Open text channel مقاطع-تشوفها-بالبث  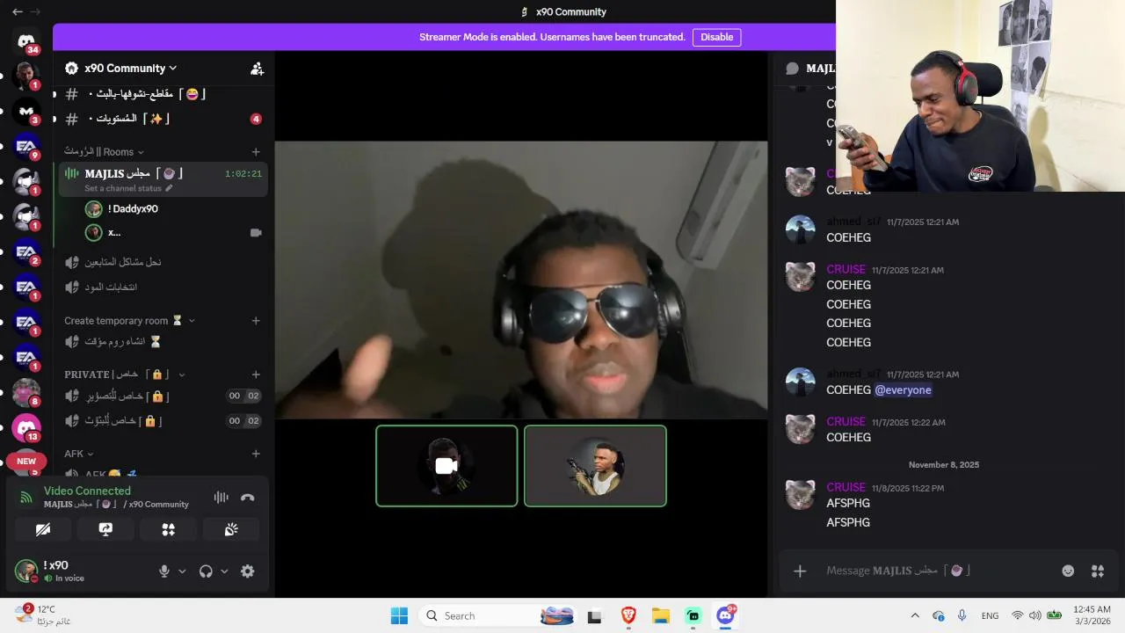163,94
